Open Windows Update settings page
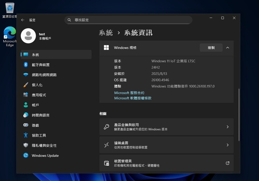 [56, 155]
